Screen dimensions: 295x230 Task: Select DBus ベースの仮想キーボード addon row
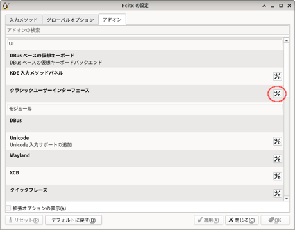click(x=145, y=59)
